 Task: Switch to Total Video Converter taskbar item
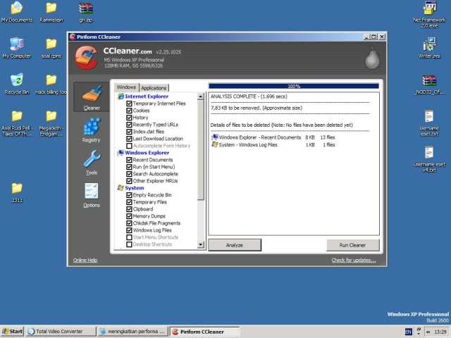point(61,332)
